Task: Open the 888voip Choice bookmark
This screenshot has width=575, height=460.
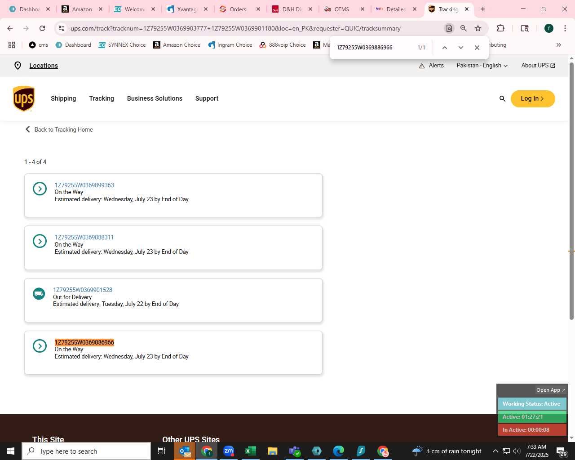Action: (x=283, y=45)
